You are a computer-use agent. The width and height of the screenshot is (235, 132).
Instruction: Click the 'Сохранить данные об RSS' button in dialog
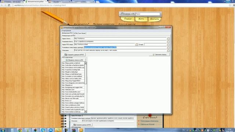(74, 55)
